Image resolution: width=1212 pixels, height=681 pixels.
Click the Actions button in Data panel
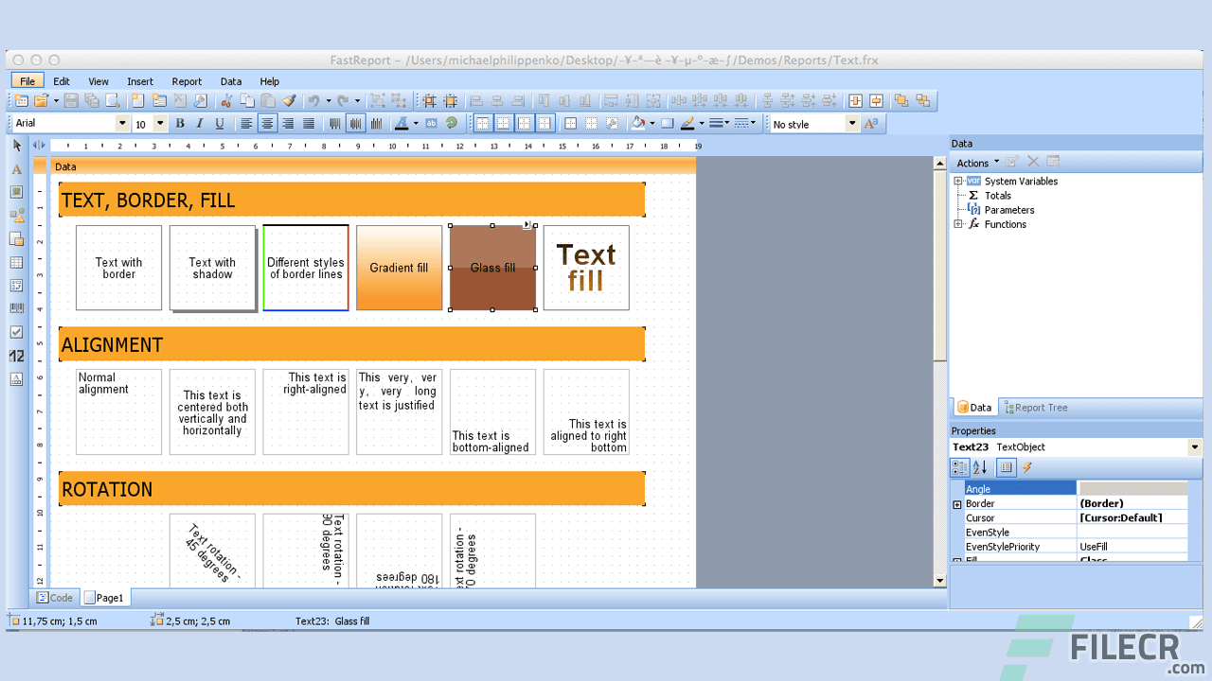point(976,163)
